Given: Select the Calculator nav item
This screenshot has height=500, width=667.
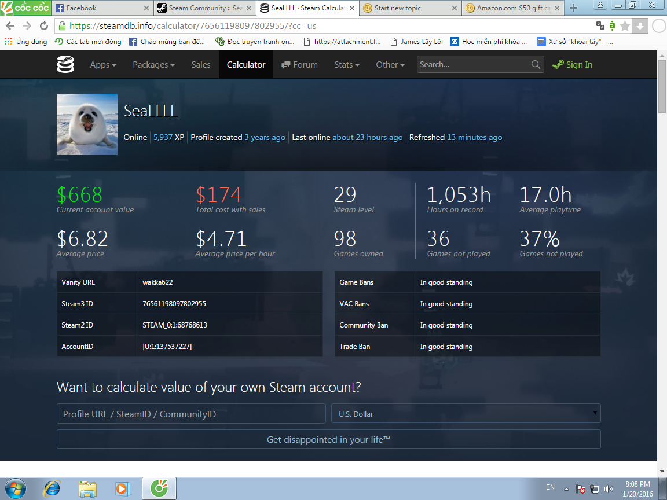Looking at the screenshot, I should [x=246, y=65].
